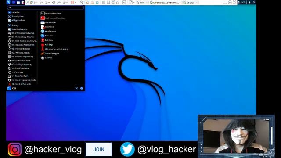Switch to the Kali-Linux-2021 vmware tab
This screenshot has width=281, height=158.
click(x=165, y=3)
